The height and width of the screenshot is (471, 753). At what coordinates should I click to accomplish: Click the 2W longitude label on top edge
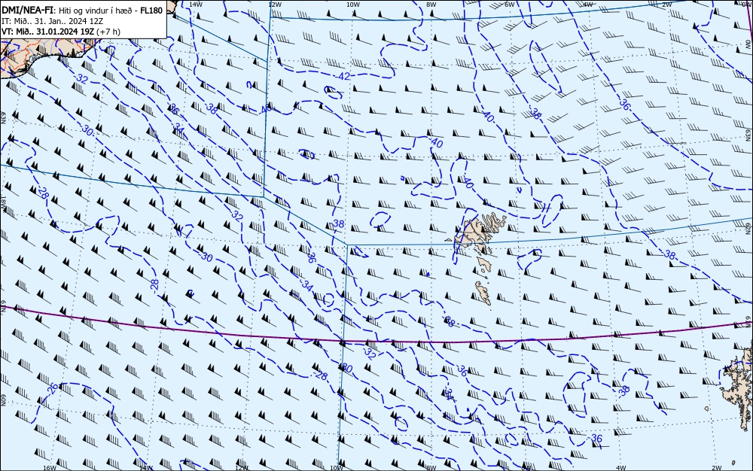click(666, 5)
